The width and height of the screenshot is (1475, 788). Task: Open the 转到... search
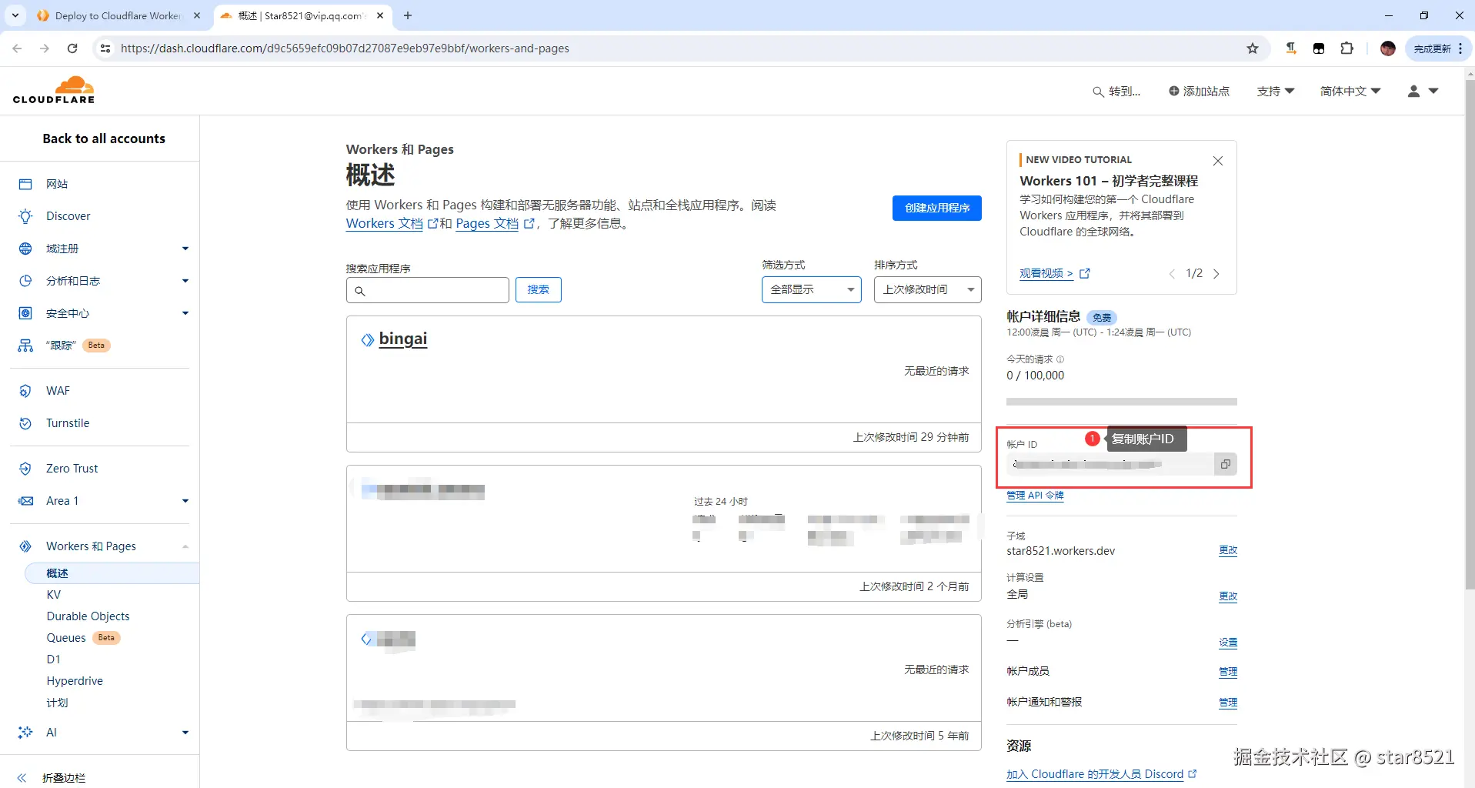tap(1116, 92)
